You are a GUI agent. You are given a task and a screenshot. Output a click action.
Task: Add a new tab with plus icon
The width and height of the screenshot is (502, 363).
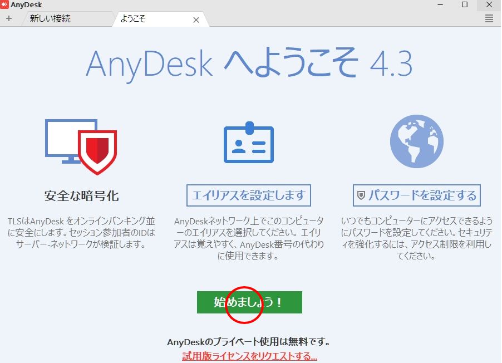pos(9,18)
